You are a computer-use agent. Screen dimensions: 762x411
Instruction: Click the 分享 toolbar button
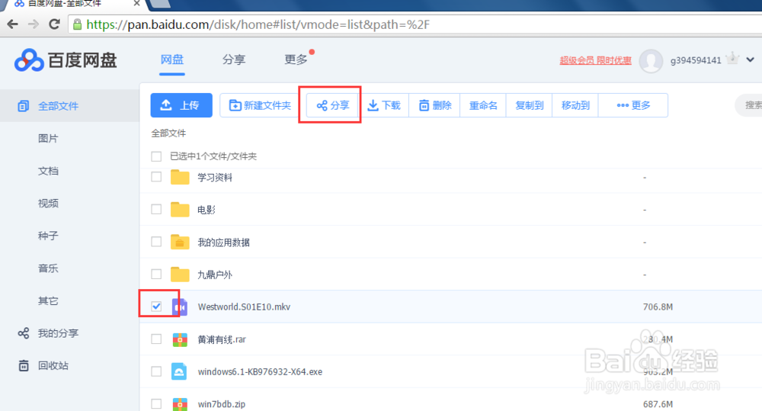tap(333, 105)
